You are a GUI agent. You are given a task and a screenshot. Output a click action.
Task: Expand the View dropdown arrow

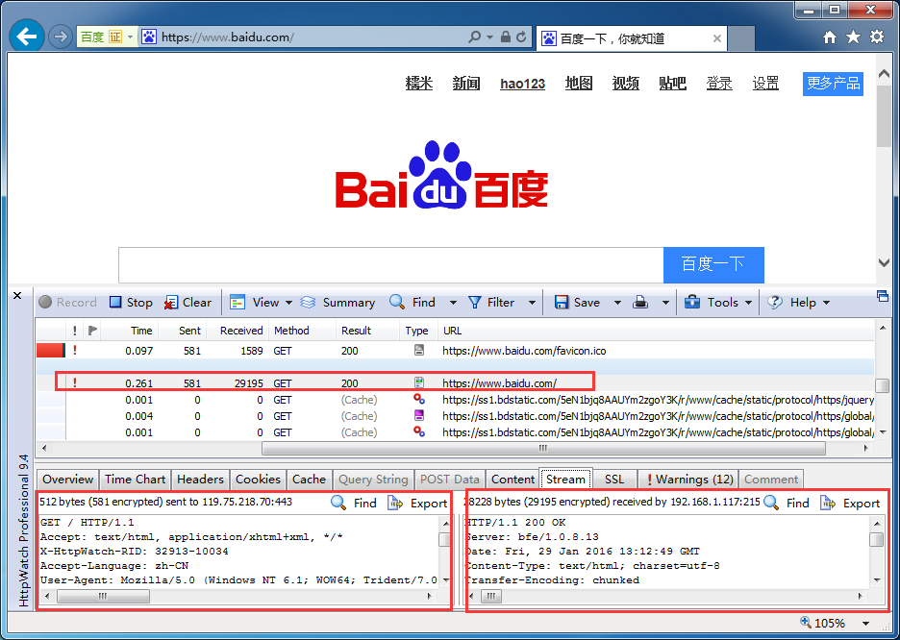pyautogui.click(x=288, y=302)
